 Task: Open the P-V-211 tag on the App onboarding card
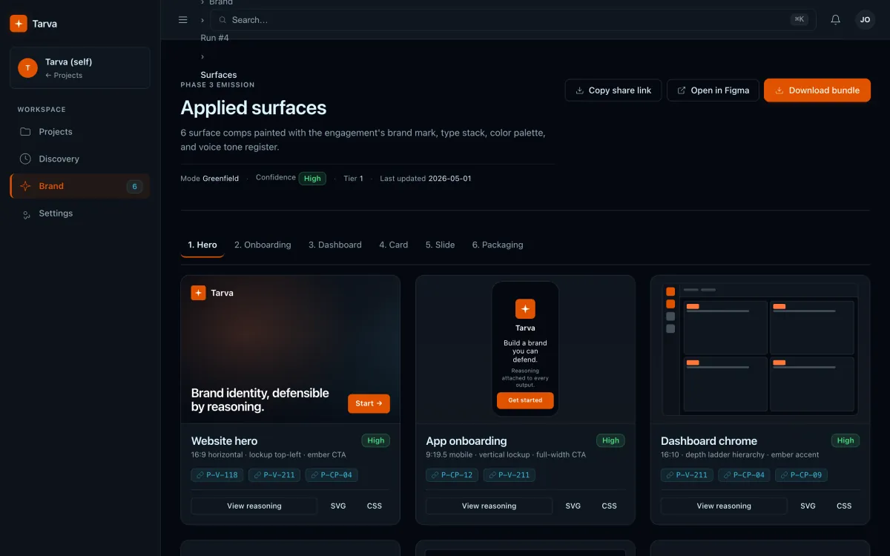click(x=510, y=475)
